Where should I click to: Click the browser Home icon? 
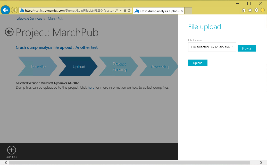[x=244, y=10]
